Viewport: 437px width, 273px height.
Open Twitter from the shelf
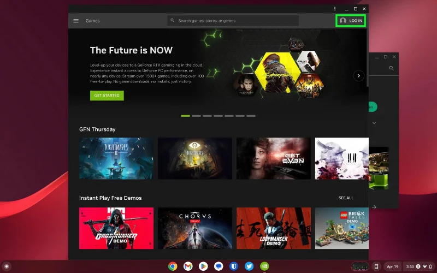[x=249, y=266]
